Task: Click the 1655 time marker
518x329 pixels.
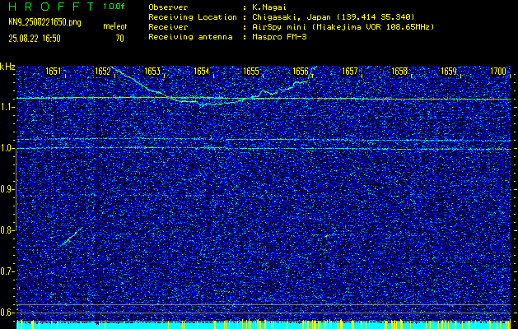Action: 250,72
